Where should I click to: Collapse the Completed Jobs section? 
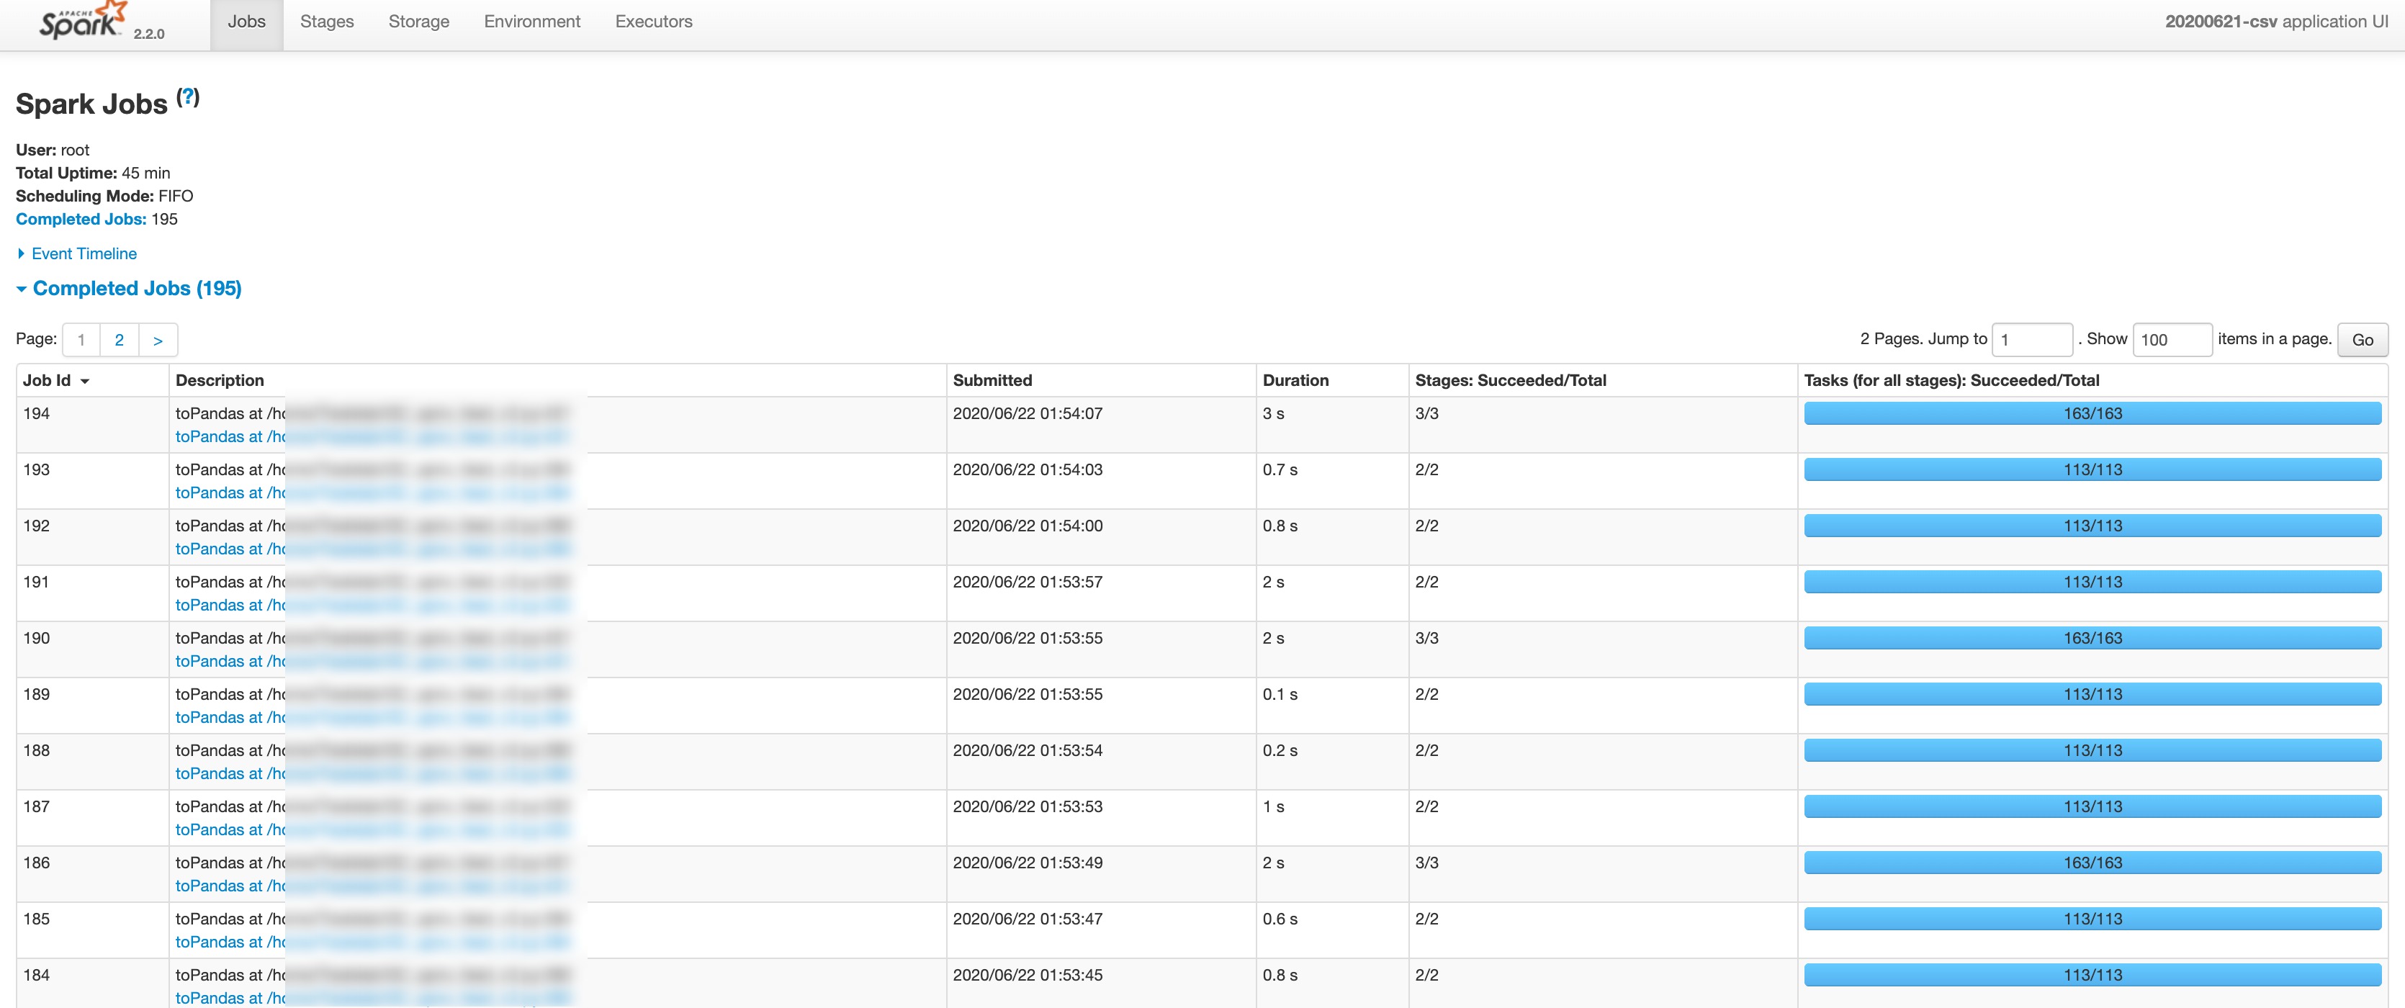[136, 289]
